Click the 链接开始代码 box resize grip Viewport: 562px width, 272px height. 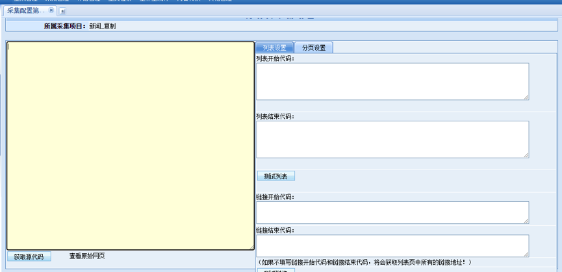526,221
